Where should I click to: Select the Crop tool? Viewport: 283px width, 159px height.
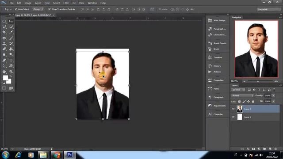point(4,32)
